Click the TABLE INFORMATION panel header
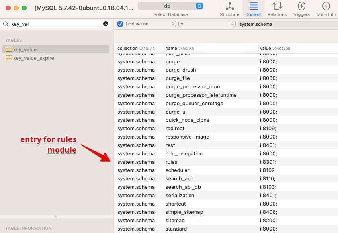 pos(28,228)
